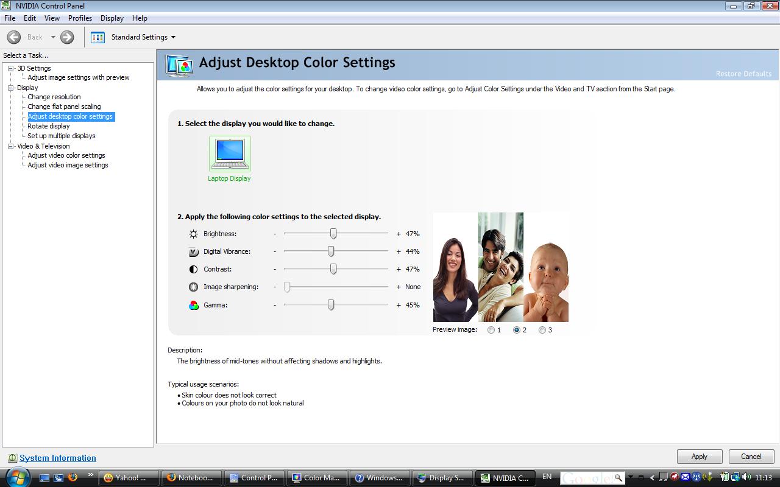Select Set up multiple displays
The height and width of the screenshot is (487, 780).
tap(62, 136)
